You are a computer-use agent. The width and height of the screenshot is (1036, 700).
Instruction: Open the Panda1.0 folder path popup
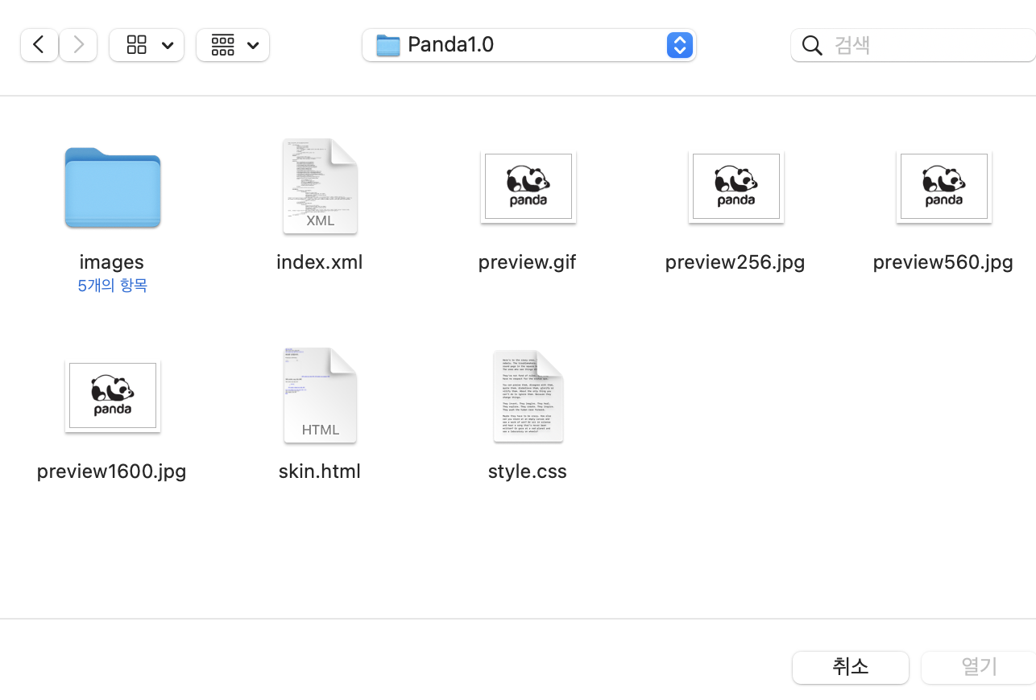(x=528, y=45)
